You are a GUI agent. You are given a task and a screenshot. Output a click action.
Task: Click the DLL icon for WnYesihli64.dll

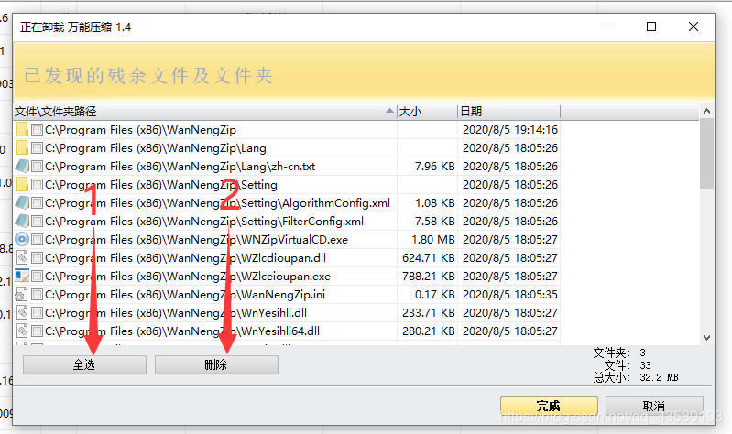click(22, 331)
